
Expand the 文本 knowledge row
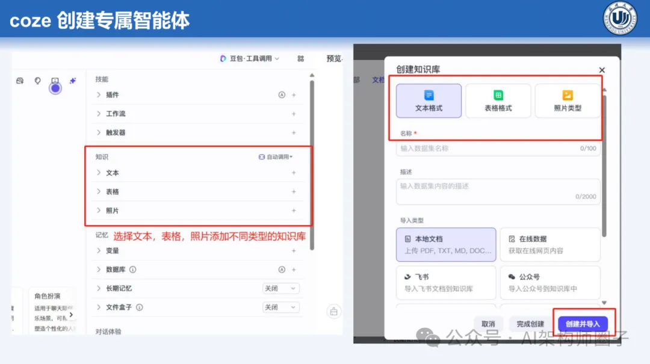tap(99, 173)
